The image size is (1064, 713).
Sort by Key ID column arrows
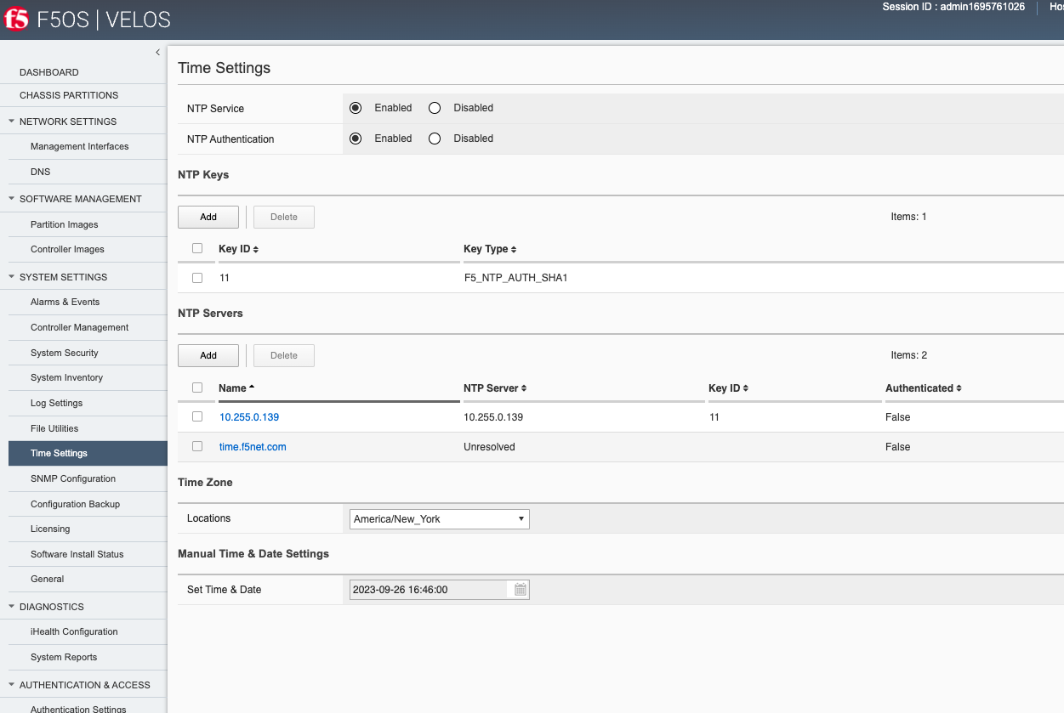coord(256,250)
